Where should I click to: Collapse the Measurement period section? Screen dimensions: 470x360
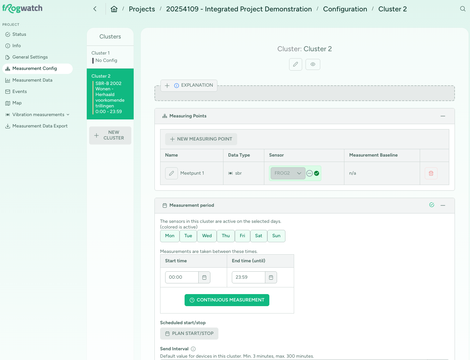pyautogui.click(x=443, y=205)
